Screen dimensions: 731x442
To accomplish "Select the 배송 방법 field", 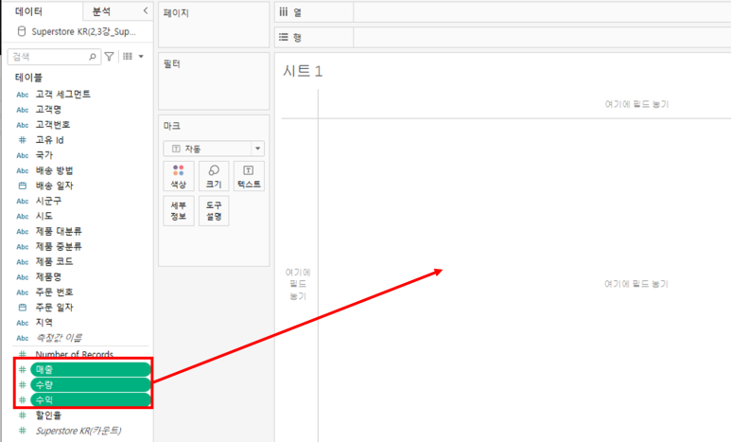I will tap(54, 170).
